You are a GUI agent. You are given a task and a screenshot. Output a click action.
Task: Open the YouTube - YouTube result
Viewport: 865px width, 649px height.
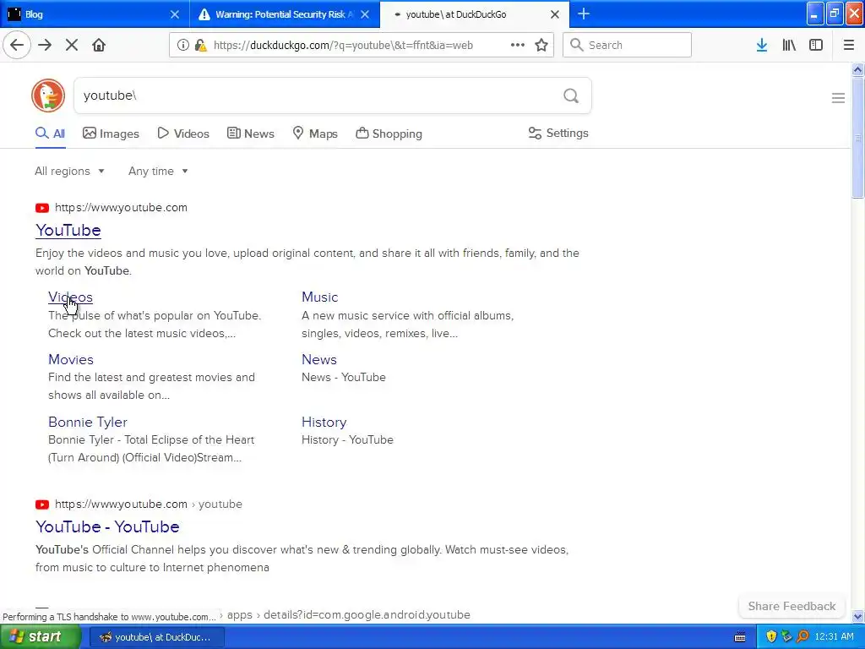tap(107, 526)
